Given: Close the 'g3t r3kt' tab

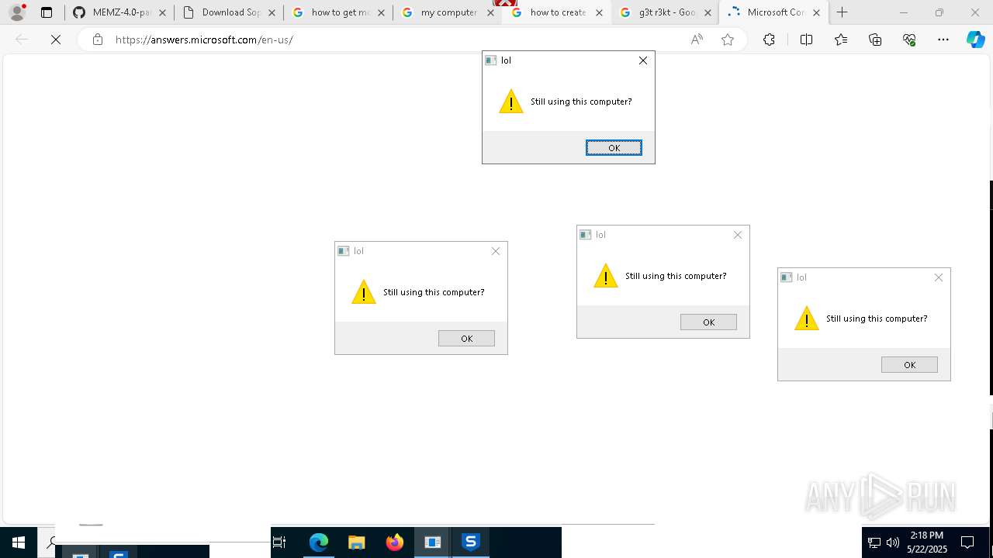Looking at the screenshot, I should (708, 12).
